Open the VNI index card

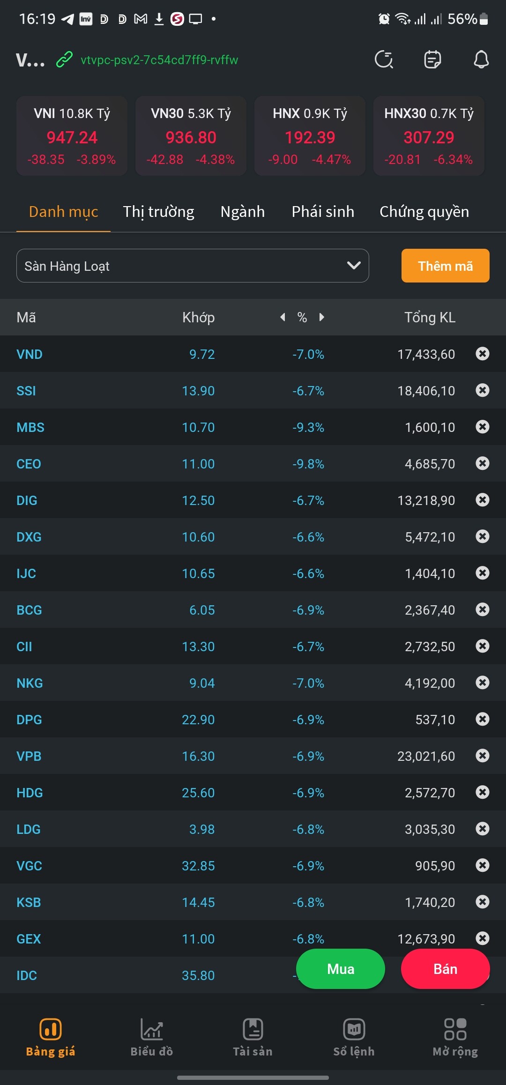(x=72, y=136)
